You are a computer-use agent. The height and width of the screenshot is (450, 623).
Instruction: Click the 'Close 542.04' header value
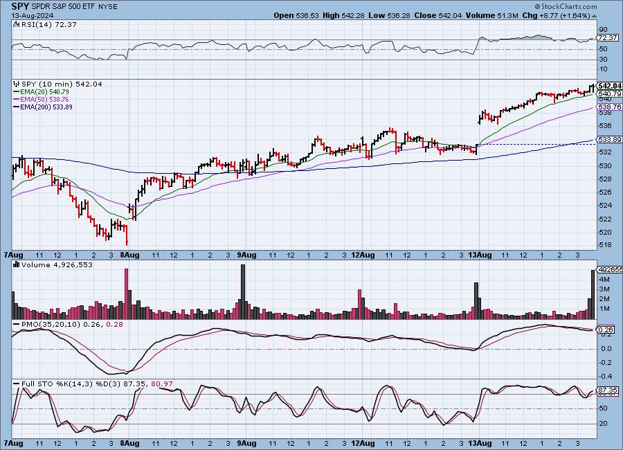click(438, 15)
